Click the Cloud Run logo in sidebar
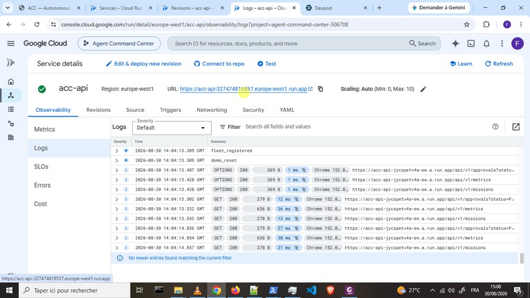This screenshot has height=298, width=530. 11,62
